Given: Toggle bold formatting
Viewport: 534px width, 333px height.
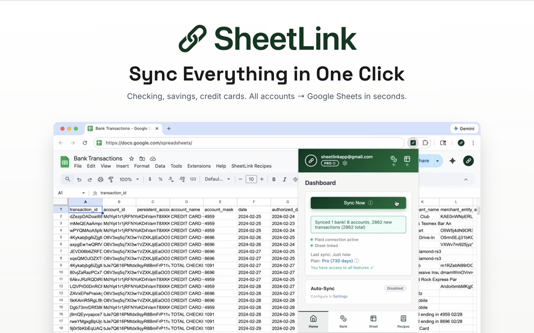Looking at the screenshot, I should pyautogui.click(x=274, y=179).
